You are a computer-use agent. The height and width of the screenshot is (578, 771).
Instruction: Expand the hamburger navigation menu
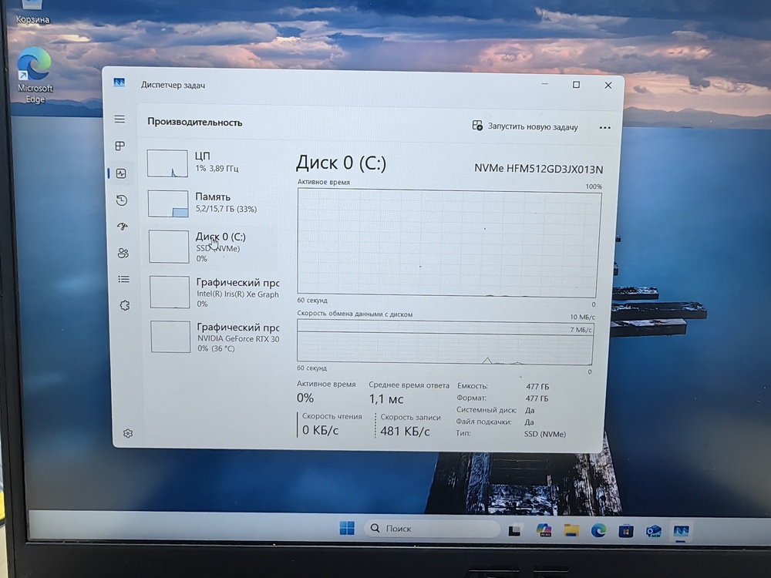coord(120,119)
